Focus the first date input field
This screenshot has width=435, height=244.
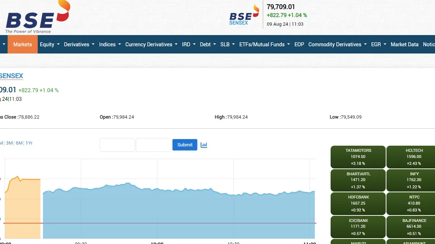pyautogui.click(x=117, y=145)
